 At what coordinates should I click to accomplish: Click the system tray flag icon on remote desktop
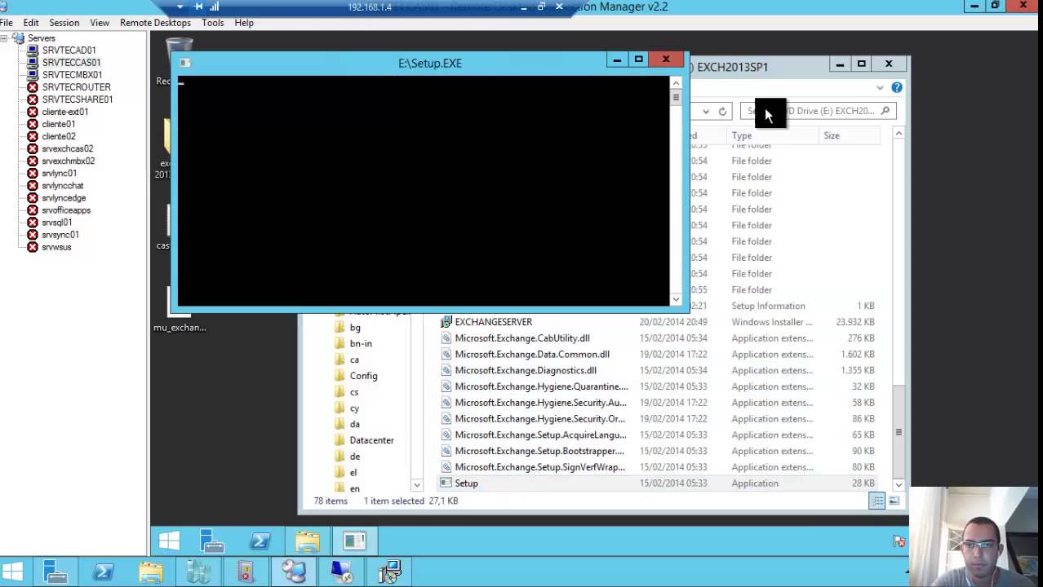[x=899, y=541]
